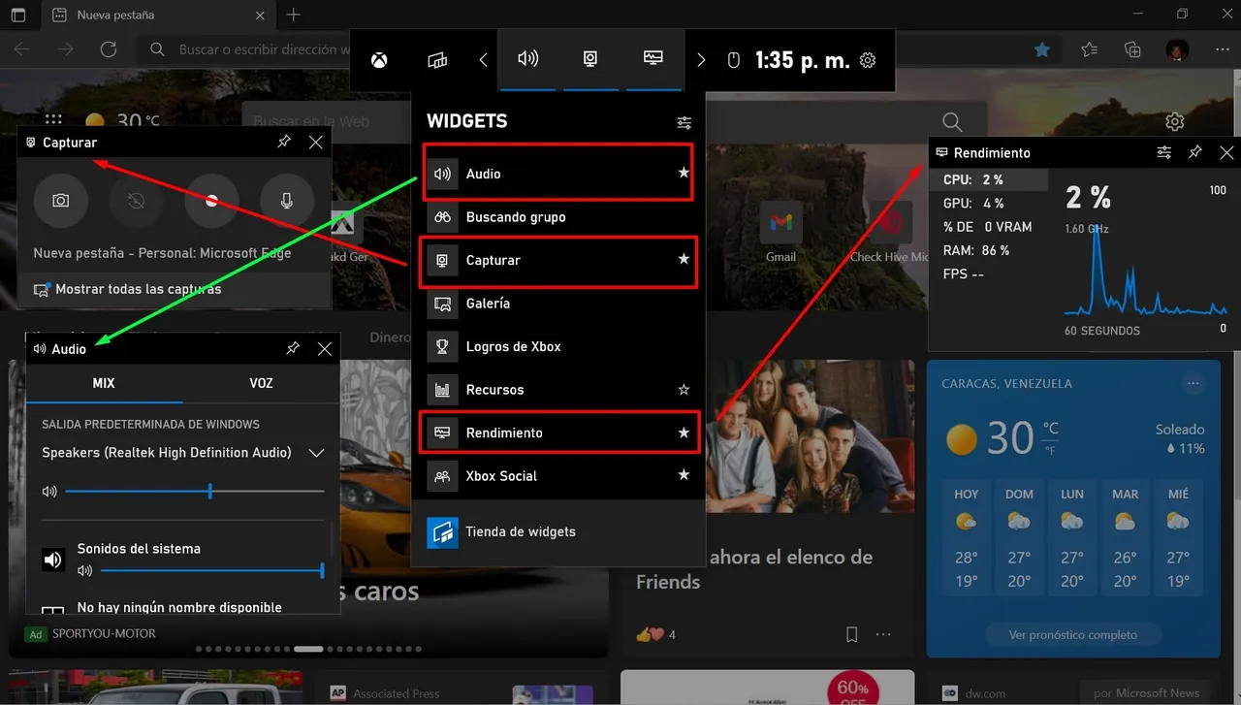Show more widgets with right chevron
This screenshot has height=705, width=1241.
click(701, 60)
